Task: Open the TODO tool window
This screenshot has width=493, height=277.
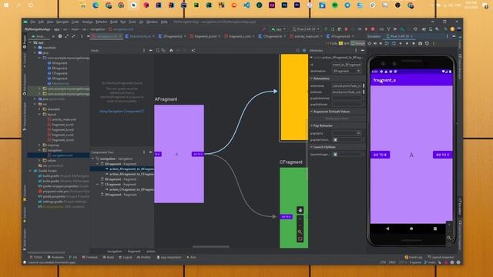Action: coord(36,257)
